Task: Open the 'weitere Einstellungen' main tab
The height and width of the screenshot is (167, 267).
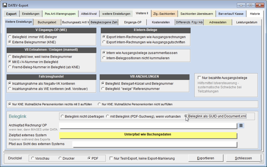Action: point(116,14)
